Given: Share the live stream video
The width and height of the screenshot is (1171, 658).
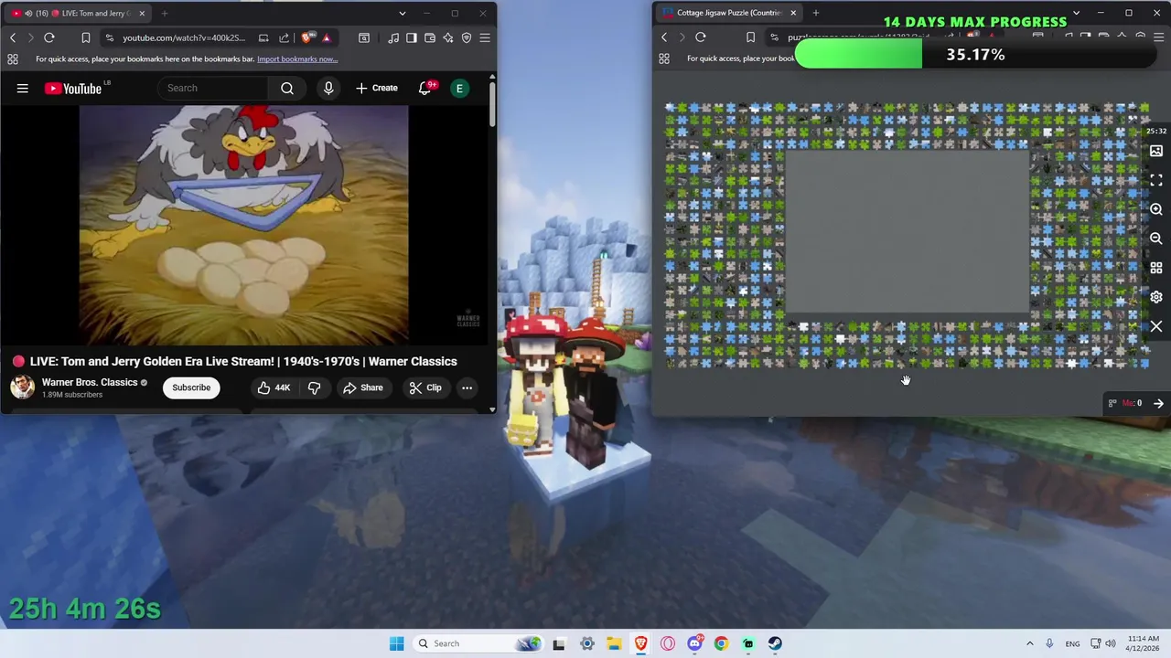Looking at the screenshot, I should coord(363,387).
